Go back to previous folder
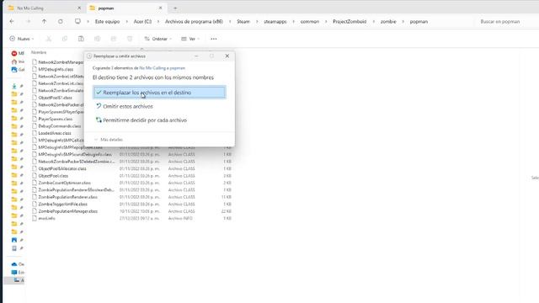The image size is (539, 303). (x=12, y=21)
